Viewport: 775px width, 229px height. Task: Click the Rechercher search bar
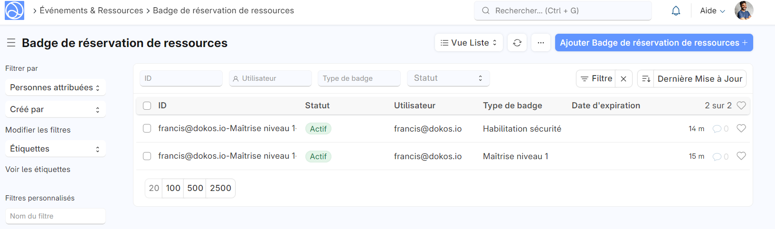tap(563, 10)
